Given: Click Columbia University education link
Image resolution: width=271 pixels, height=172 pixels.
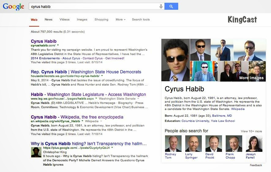Looking at the screenshot, I should 195,121.
